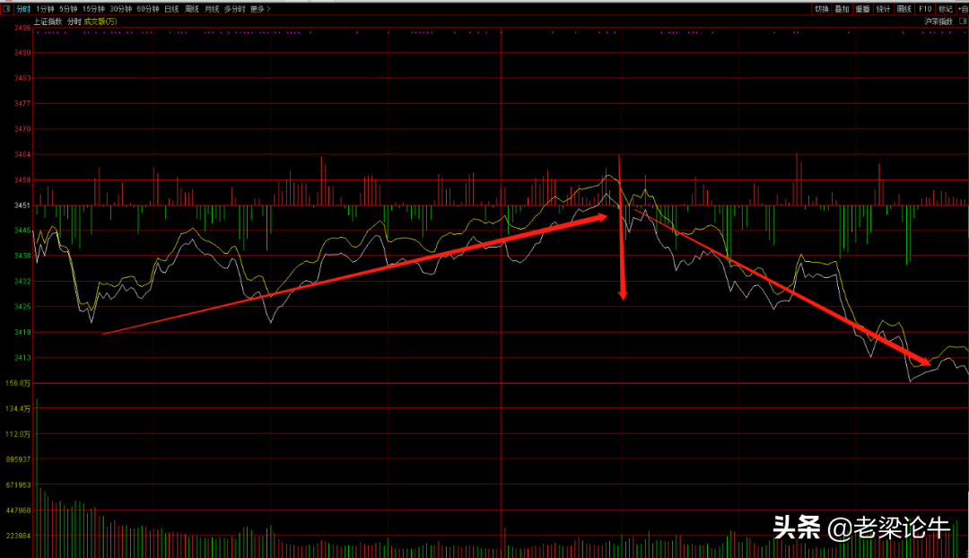Image resolution: width=969 pixels, height=558 pixels.
Task: Click the 成交额(万) indicator label
Action: click(x=100, y=22)
